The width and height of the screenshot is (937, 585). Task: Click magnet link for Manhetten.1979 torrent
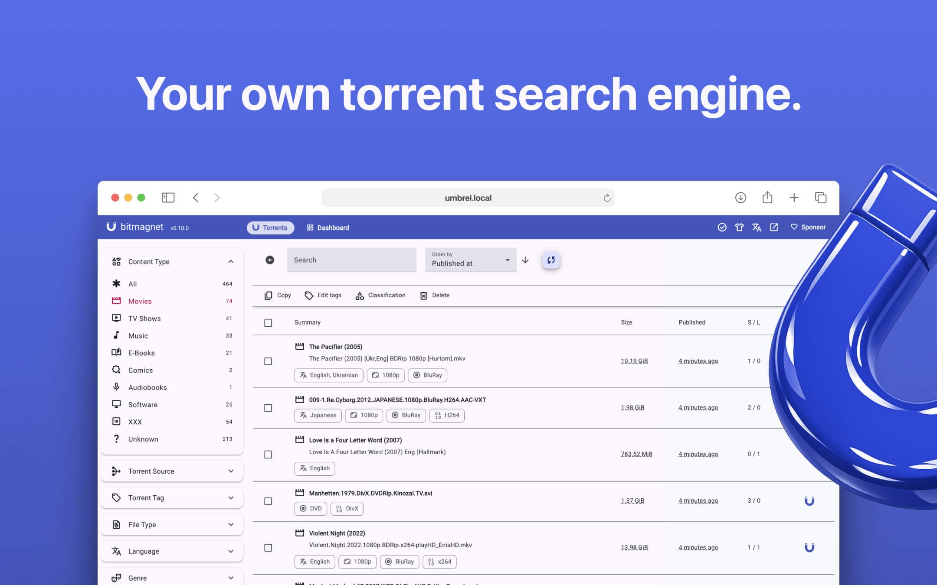[x=809, y=501]
